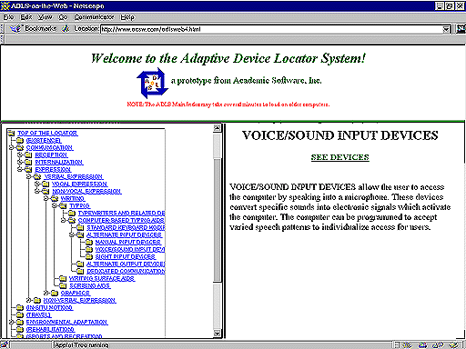This screenshot has width=466, height=349.
Task: Open the Communicator menu
Action: (x=94, y=17)
